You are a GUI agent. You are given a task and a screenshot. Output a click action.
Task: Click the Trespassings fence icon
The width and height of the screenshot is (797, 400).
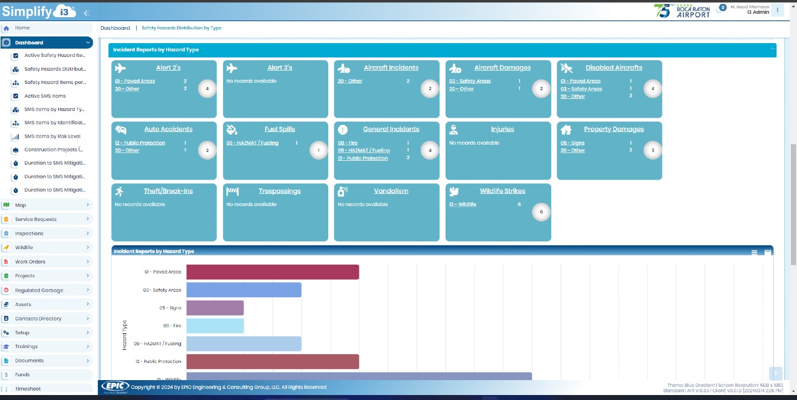tap(232, 191)
